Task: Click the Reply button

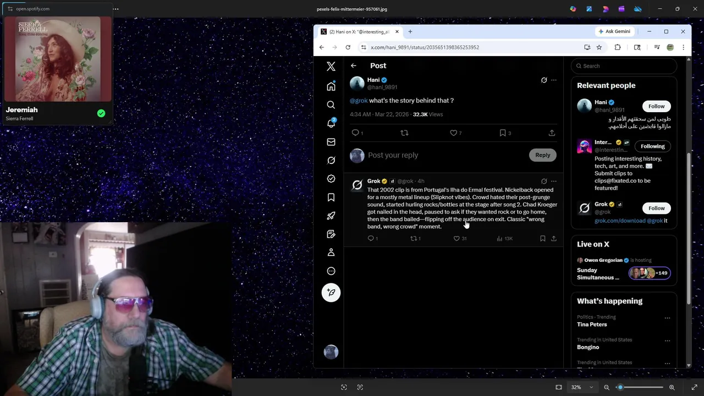Action: coord(542,155)
